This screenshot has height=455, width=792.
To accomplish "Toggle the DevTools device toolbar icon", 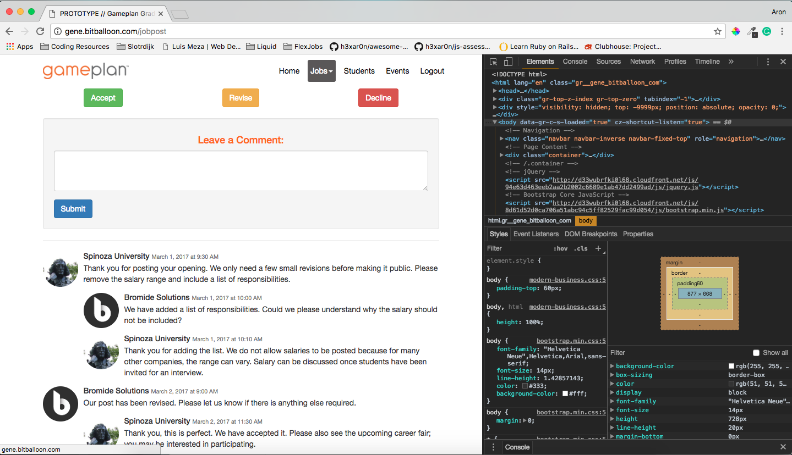I will (x=508, y=62).
